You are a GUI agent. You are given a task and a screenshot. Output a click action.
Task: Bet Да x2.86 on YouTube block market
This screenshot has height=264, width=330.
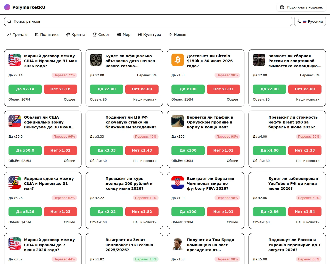coord(269,212)
